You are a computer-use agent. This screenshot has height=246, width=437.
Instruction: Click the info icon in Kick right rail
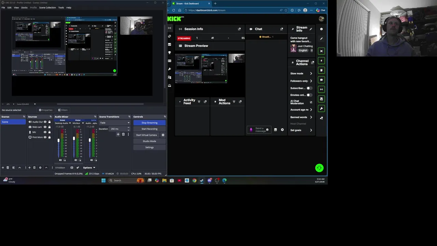tap(321, 29)
